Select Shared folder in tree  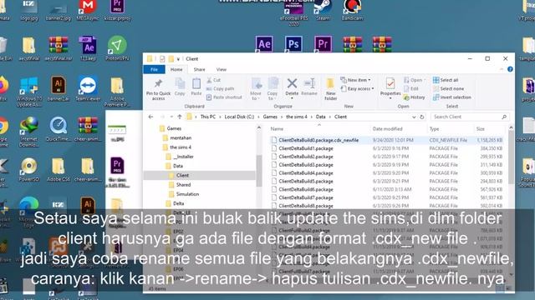pos(183,185)
